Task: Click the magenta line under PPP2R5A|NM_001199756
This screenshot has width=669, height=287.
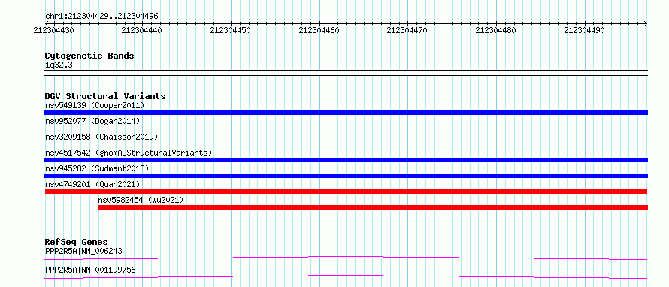Action: pyautogui.click(x=346, y=276)
